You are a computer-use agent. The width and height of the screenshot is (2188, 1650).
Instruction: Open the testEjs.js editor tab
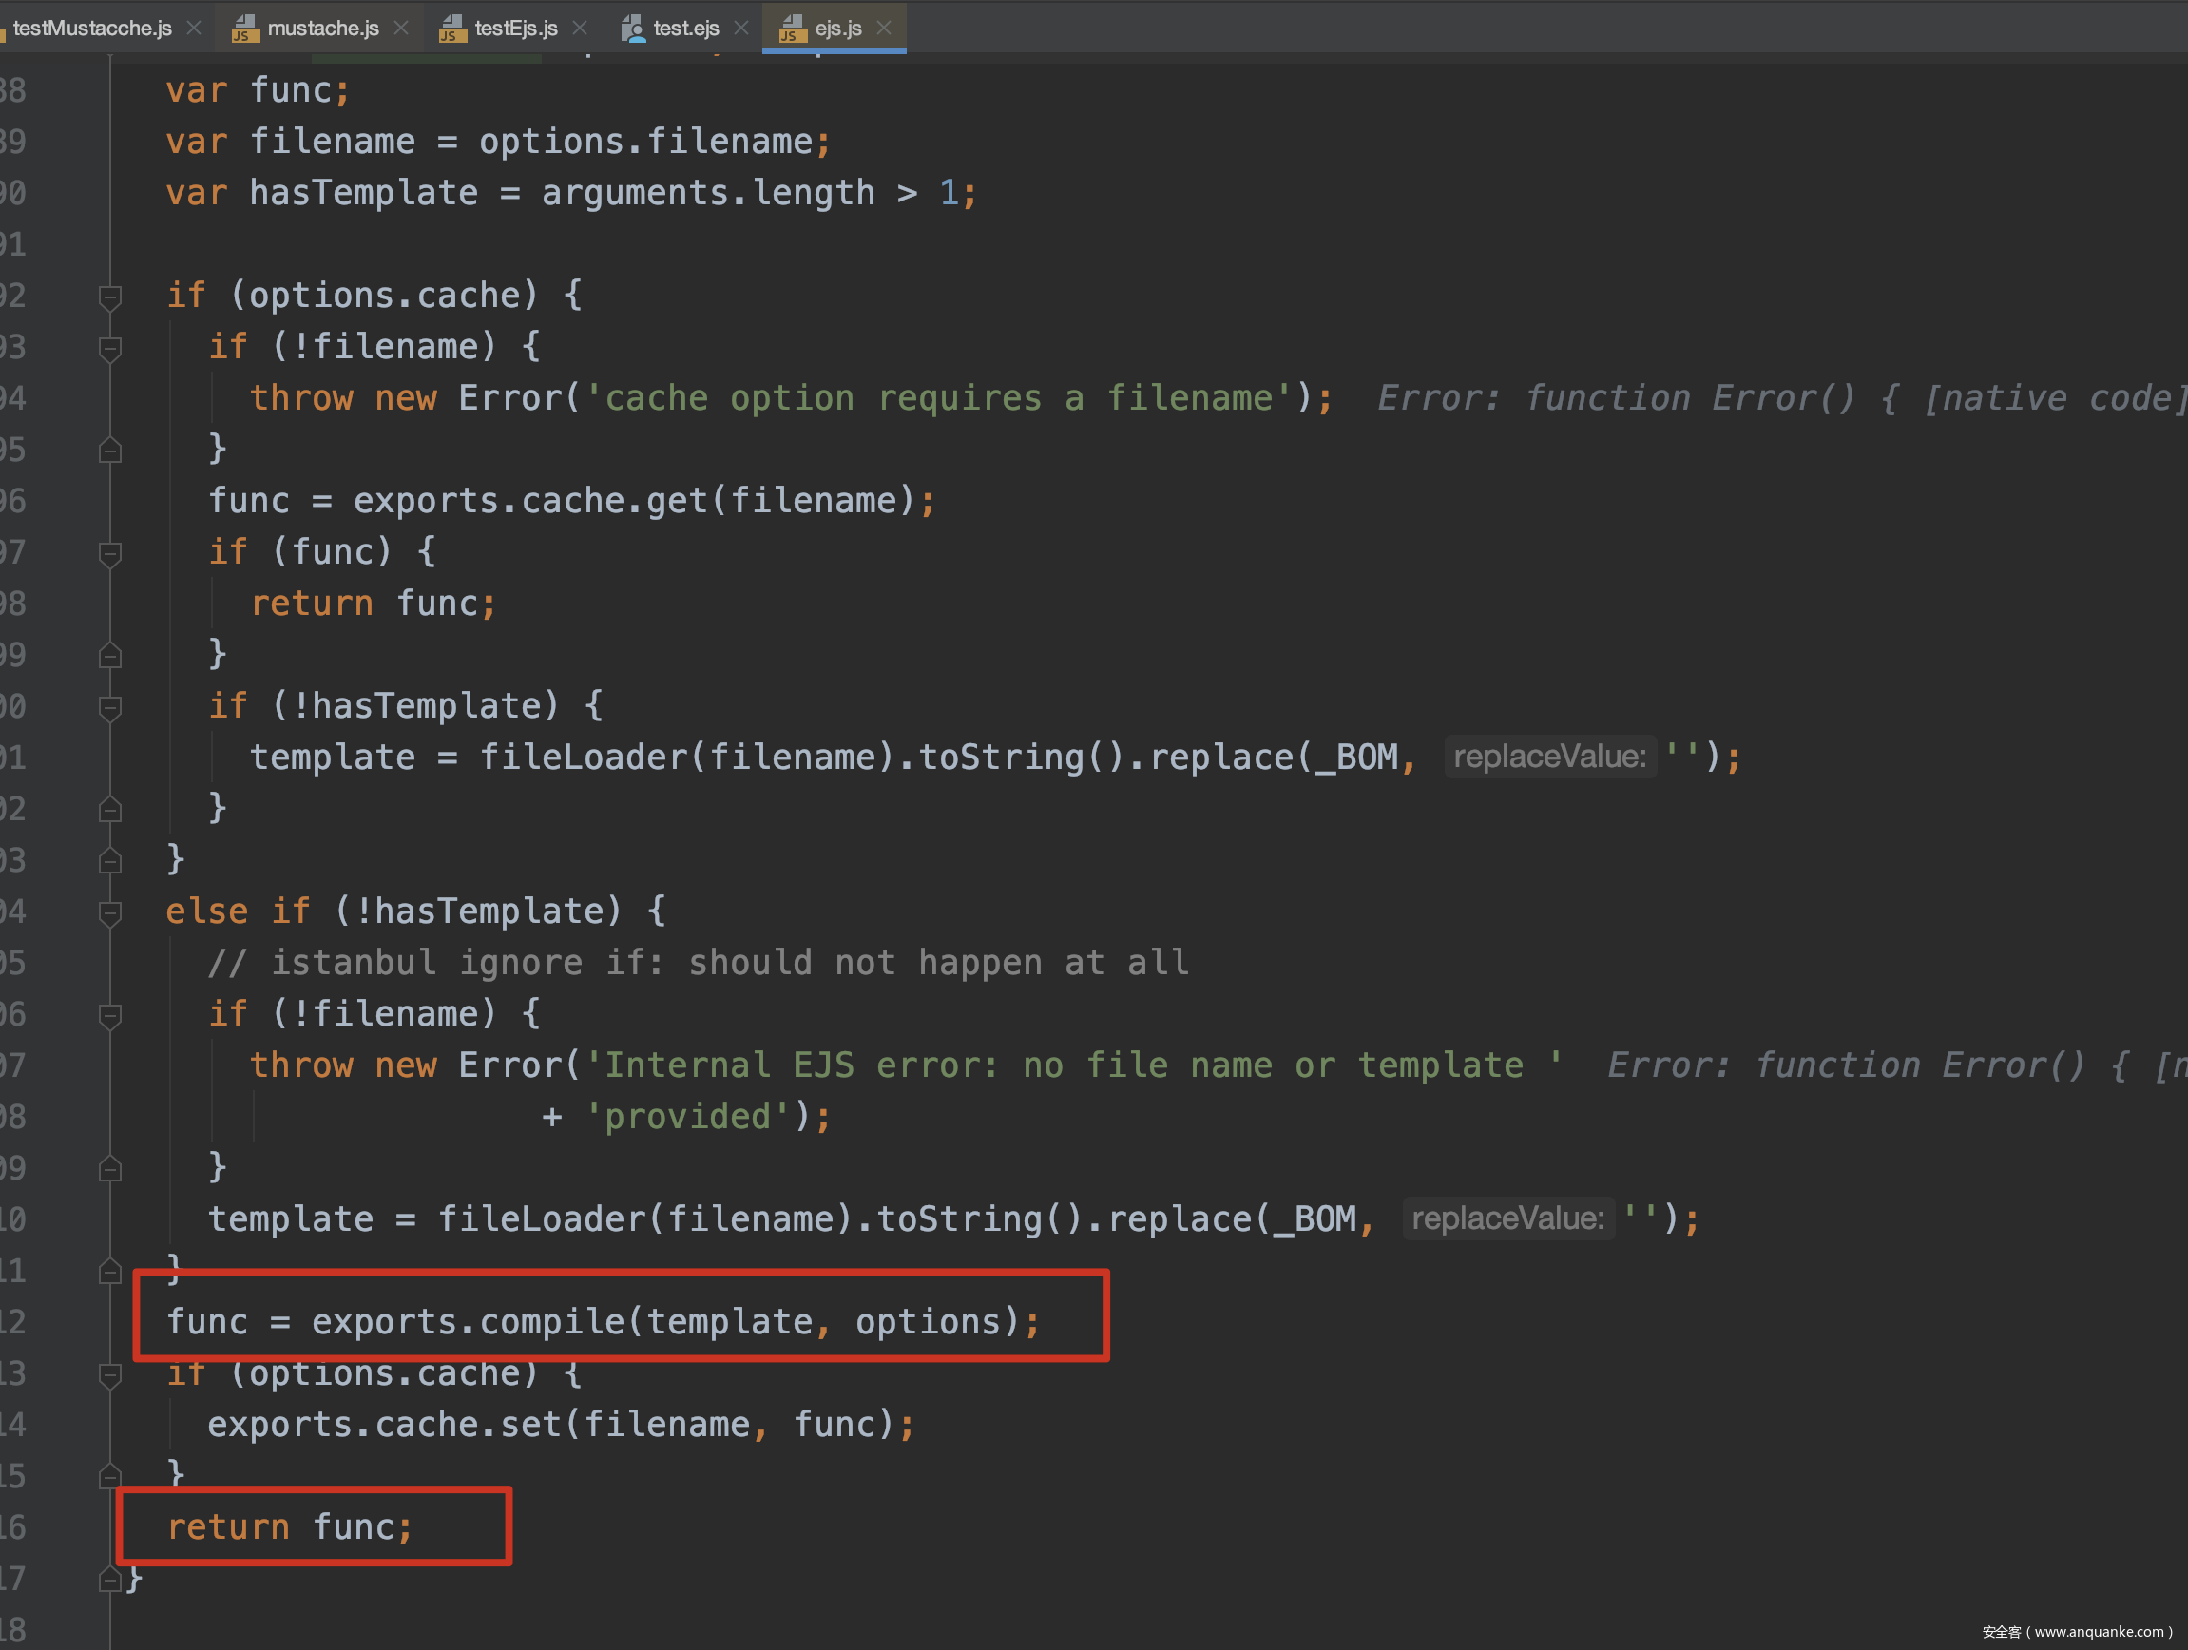(514, 28)
